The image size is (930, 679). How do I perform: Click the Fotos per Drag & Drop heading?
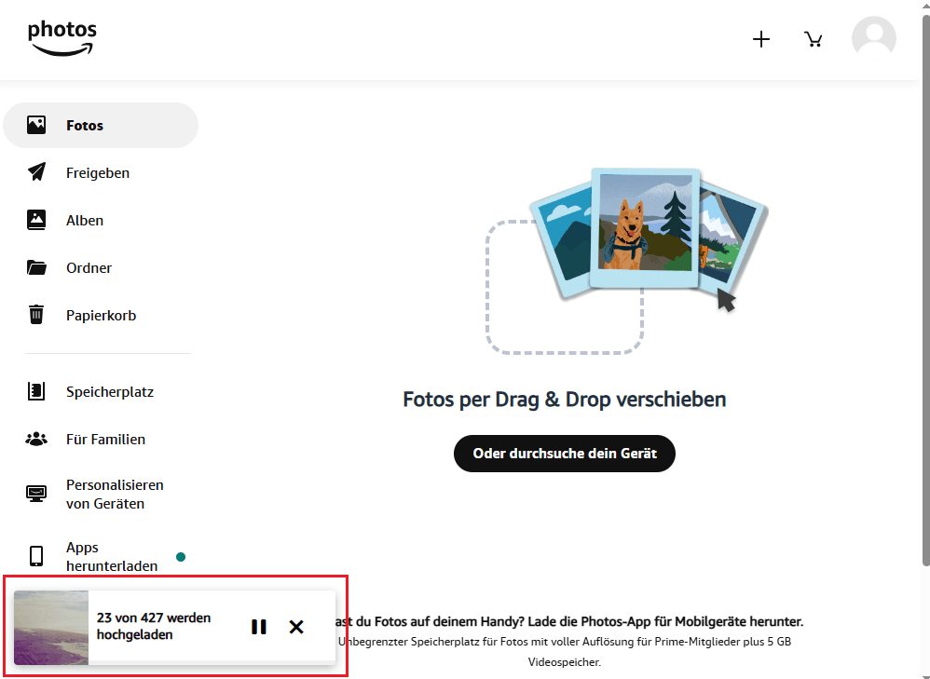(x=565, y=400)
